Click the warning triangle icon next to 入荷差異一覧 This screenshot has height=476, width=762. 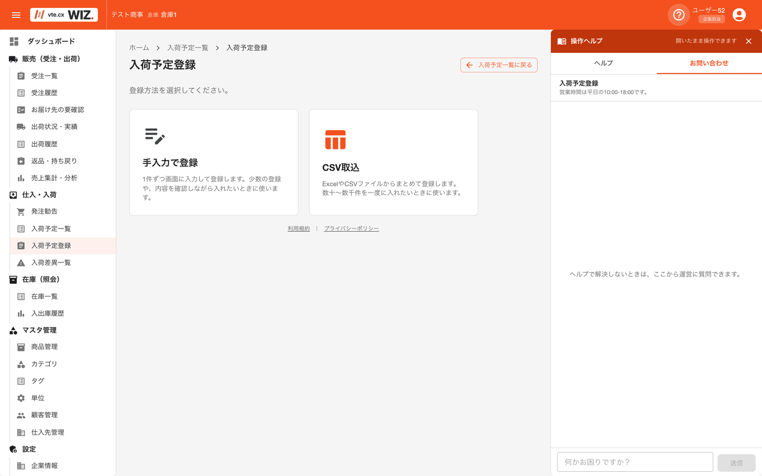(x=21, y=263)
